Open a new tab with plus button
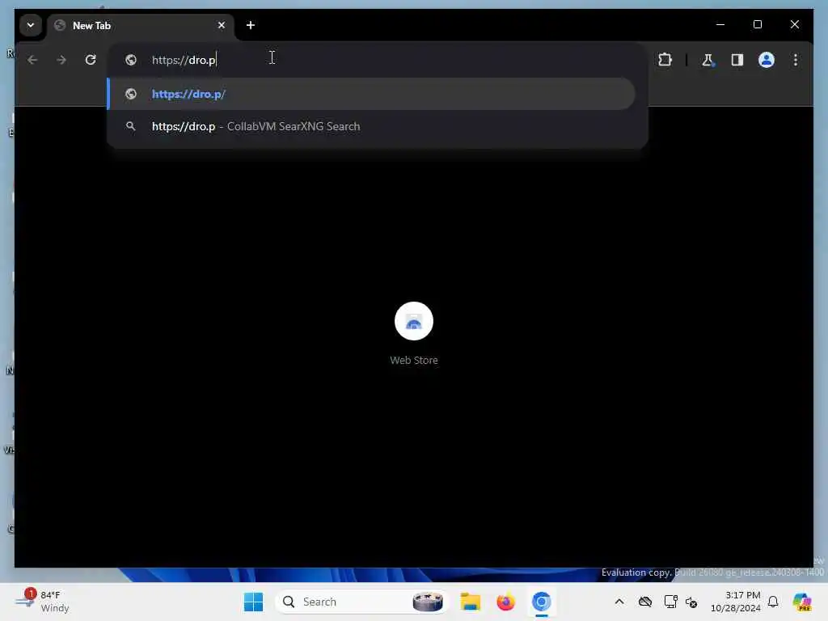 coord(251,25)
